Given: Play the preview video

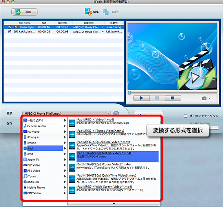Looking at the screenshot, I should (x=141, y=98).
